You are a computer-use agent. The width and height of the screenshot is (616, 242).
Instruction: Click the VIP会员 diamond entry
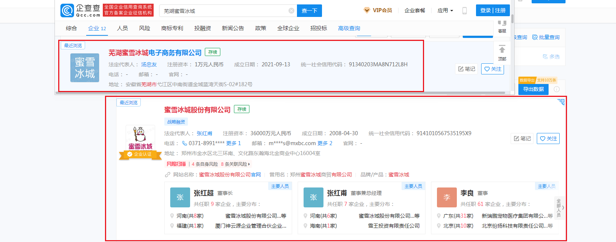tap(378, 10)
